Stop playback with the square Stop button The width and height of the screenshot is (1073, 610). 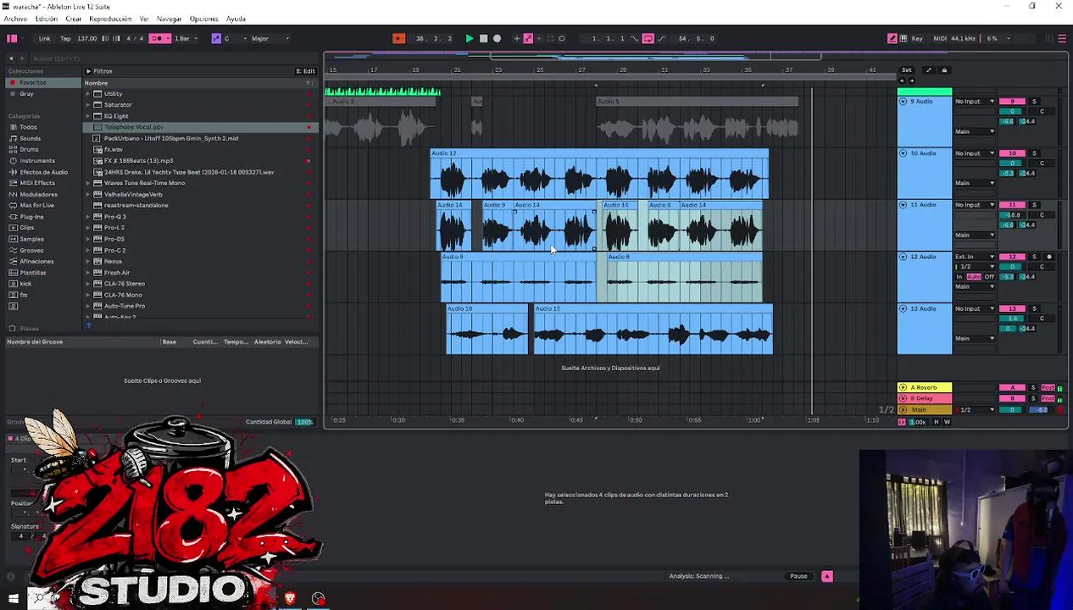pos(483,38)
